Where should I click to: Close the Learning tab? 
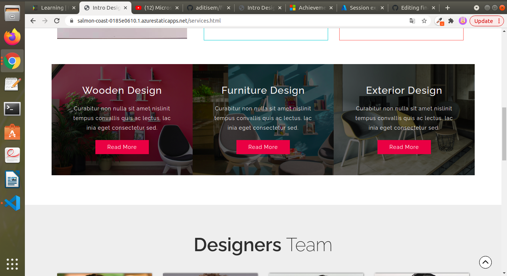(73, 8)
